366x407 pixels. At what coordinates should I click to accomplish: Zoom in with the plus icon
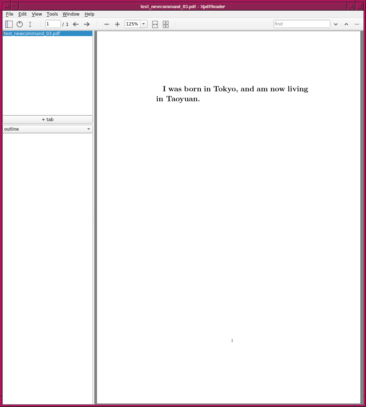click(118, 24)
